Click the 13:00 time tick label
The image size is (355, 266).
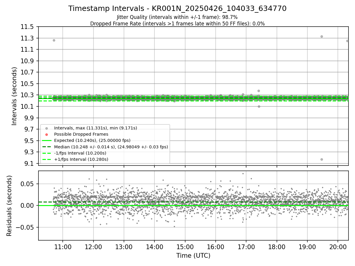(124, 247)
